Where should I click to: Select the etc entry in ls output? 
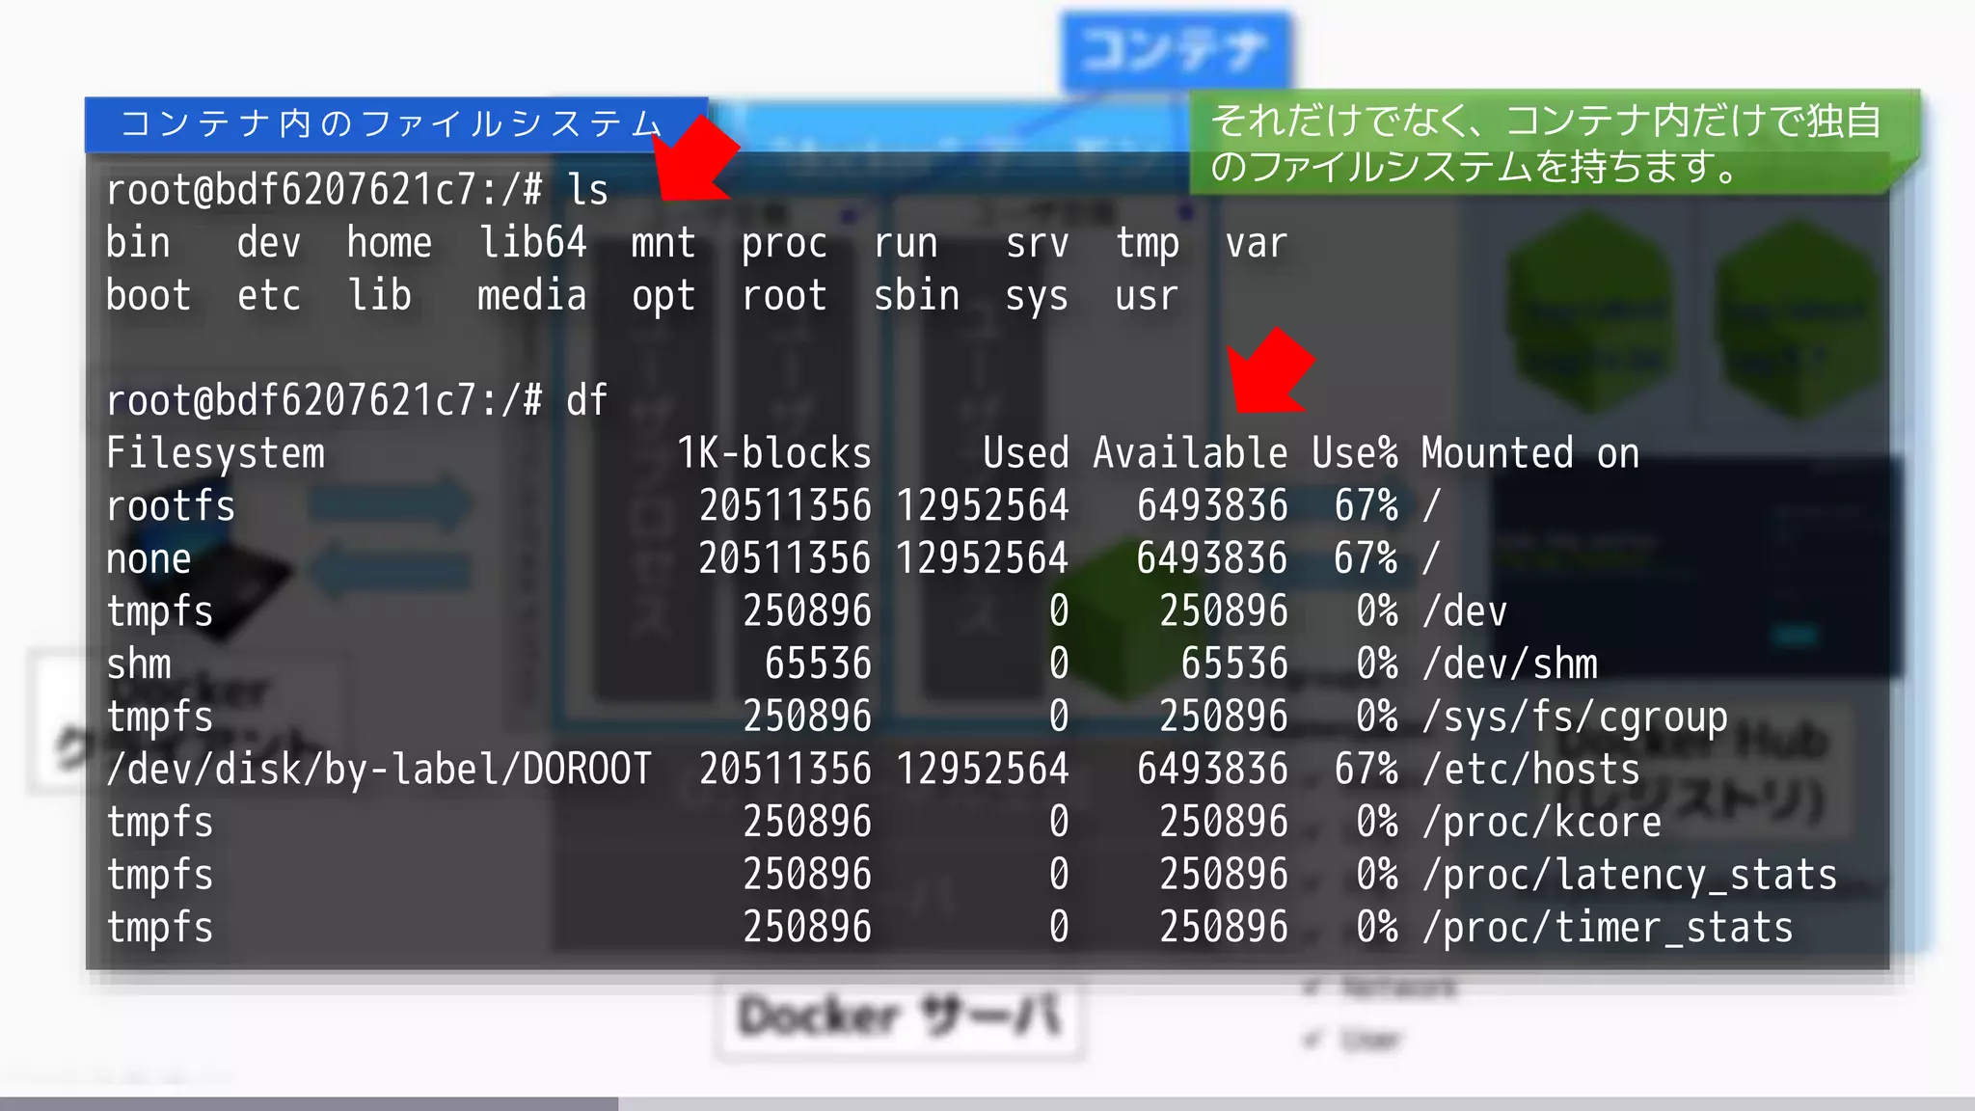click(269, 295)
